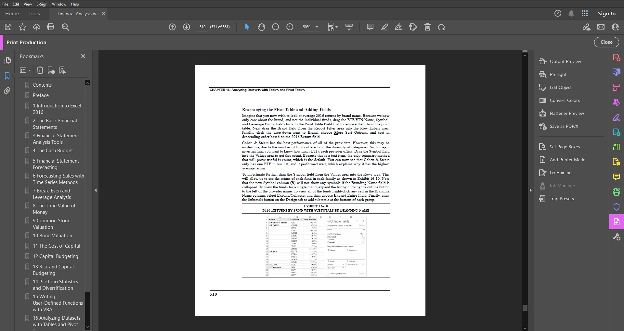This screenshot has width=624, height=331.
Task: Click the bookmarks panel scroll-down arrow
Action: click(x=87, y=327)
